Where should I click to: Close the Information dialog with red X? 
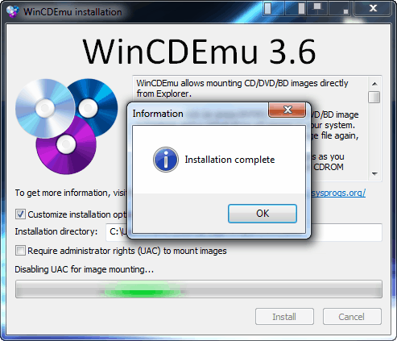pos(287,110)
